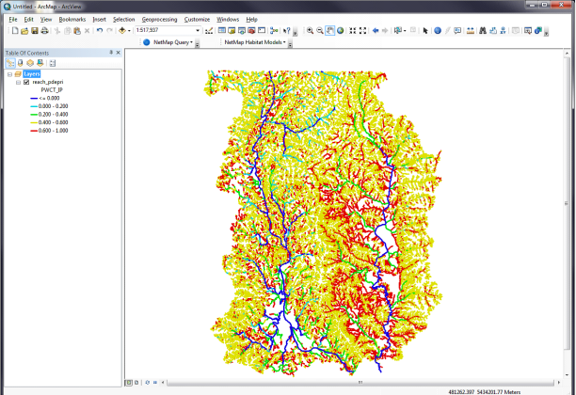Collapse the Layers data frame tree

tap(8, 73)
